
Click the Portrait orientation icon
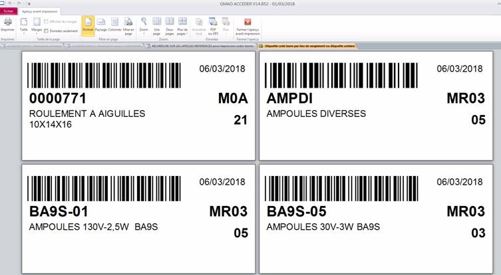click(x=88, y=22)
